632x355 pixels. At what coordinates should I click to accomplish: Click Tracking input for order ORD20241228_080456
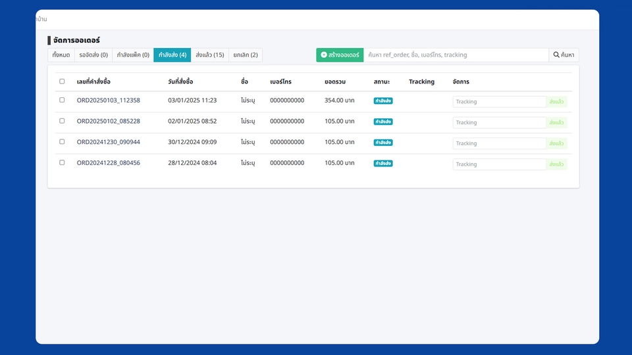click(500, 164)
